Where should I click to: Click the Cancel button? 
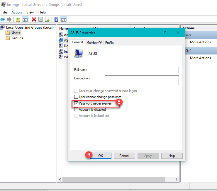click(x=124, y=156)
